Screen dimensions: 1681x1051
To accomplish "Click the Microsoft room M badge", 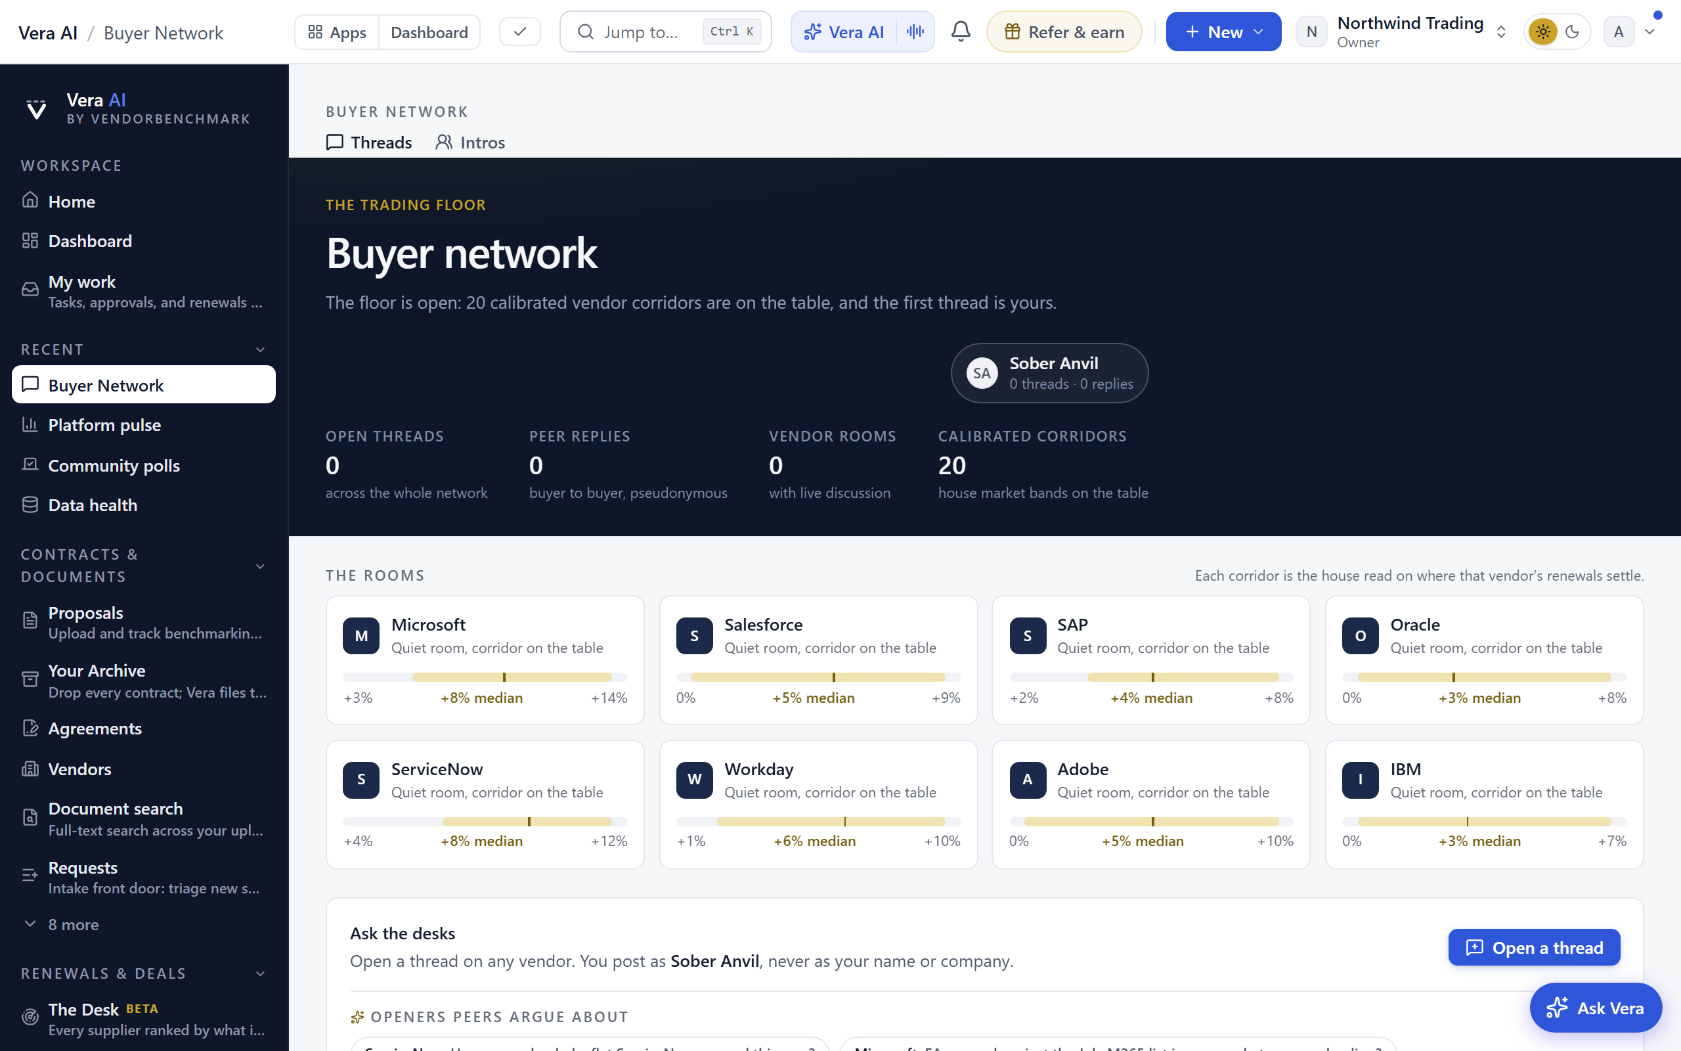I will 361,635.
